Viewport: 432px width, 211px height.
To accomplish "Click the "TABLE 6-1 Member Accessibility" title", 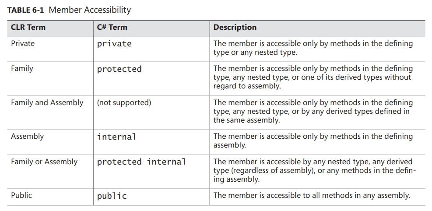I will pyautogui.click(x=69, y=10).
